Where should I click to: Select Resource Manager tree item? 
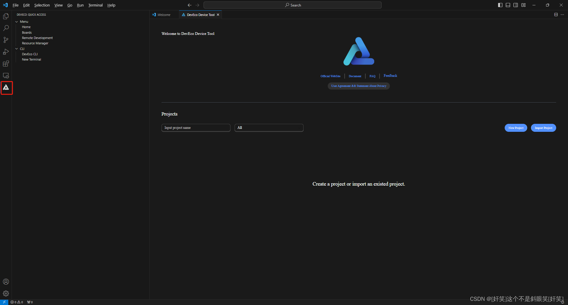tap(35, 43)
